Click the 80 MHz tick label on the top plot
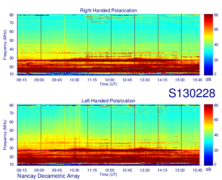Image resolution: width=222 pixels, height=180 pixels. [11, 15]
